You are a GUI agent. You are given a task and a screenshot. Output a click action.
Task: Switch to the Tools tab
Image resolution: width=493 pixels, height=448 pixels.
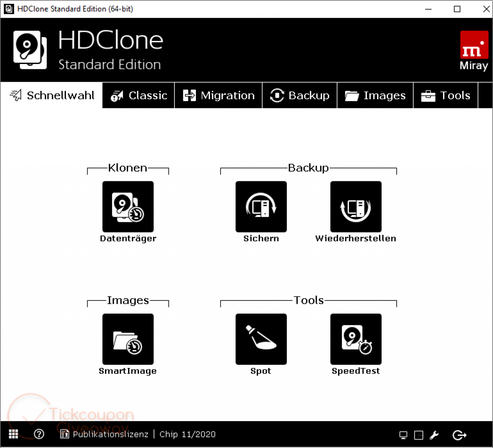coord(445,95)
